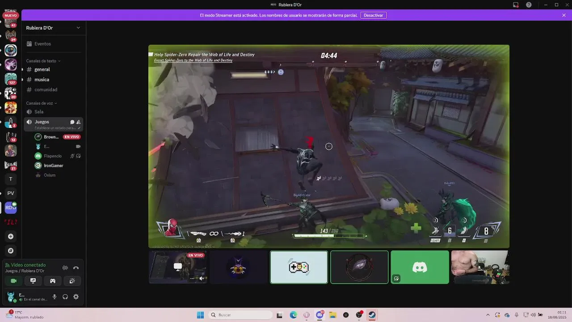This screenshot has height=322, width=572.
Task: Click the Desactivar streamer mode button
Action: pyautogui.click(x=373, y=15)
